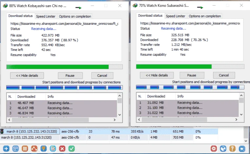250x154 pixels.
Task: Click the blue plus add-server icon
Action: pyautogui.click(x=6, y=149)
